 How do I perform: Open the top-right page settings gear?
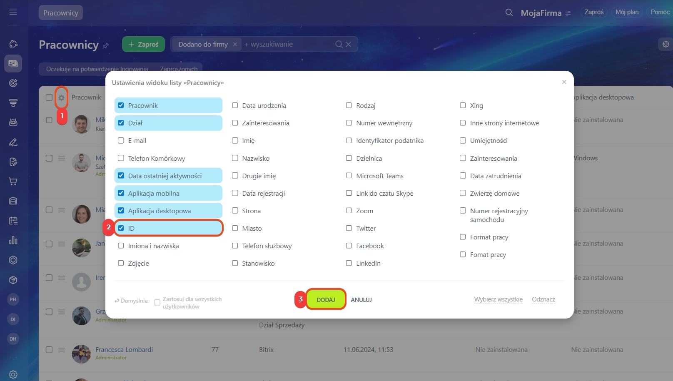point(666,44)
